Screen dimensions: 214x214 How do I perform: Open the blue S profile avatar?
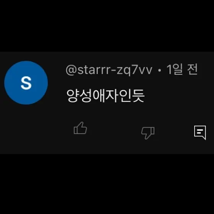26,83
